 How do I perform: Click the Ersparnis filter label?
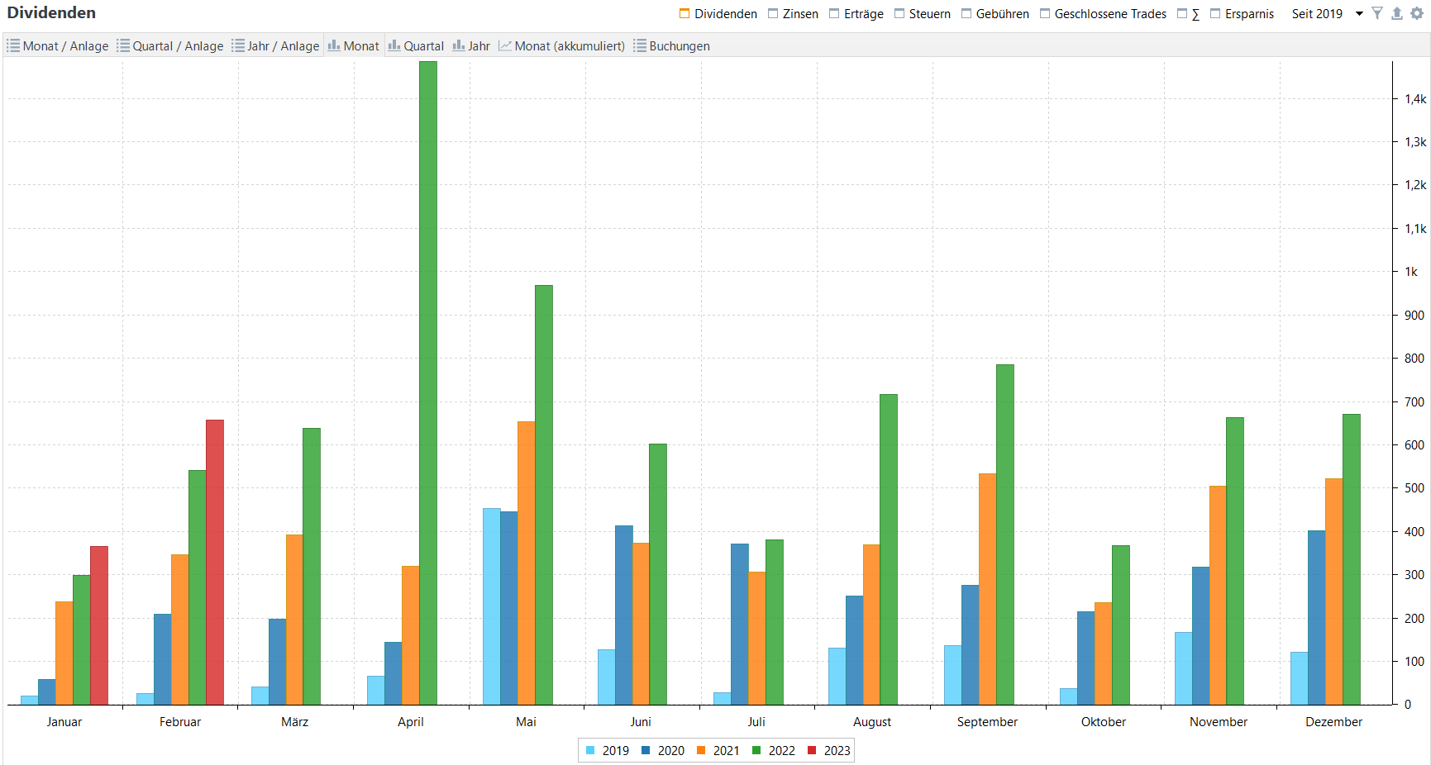coord(1248,14)
